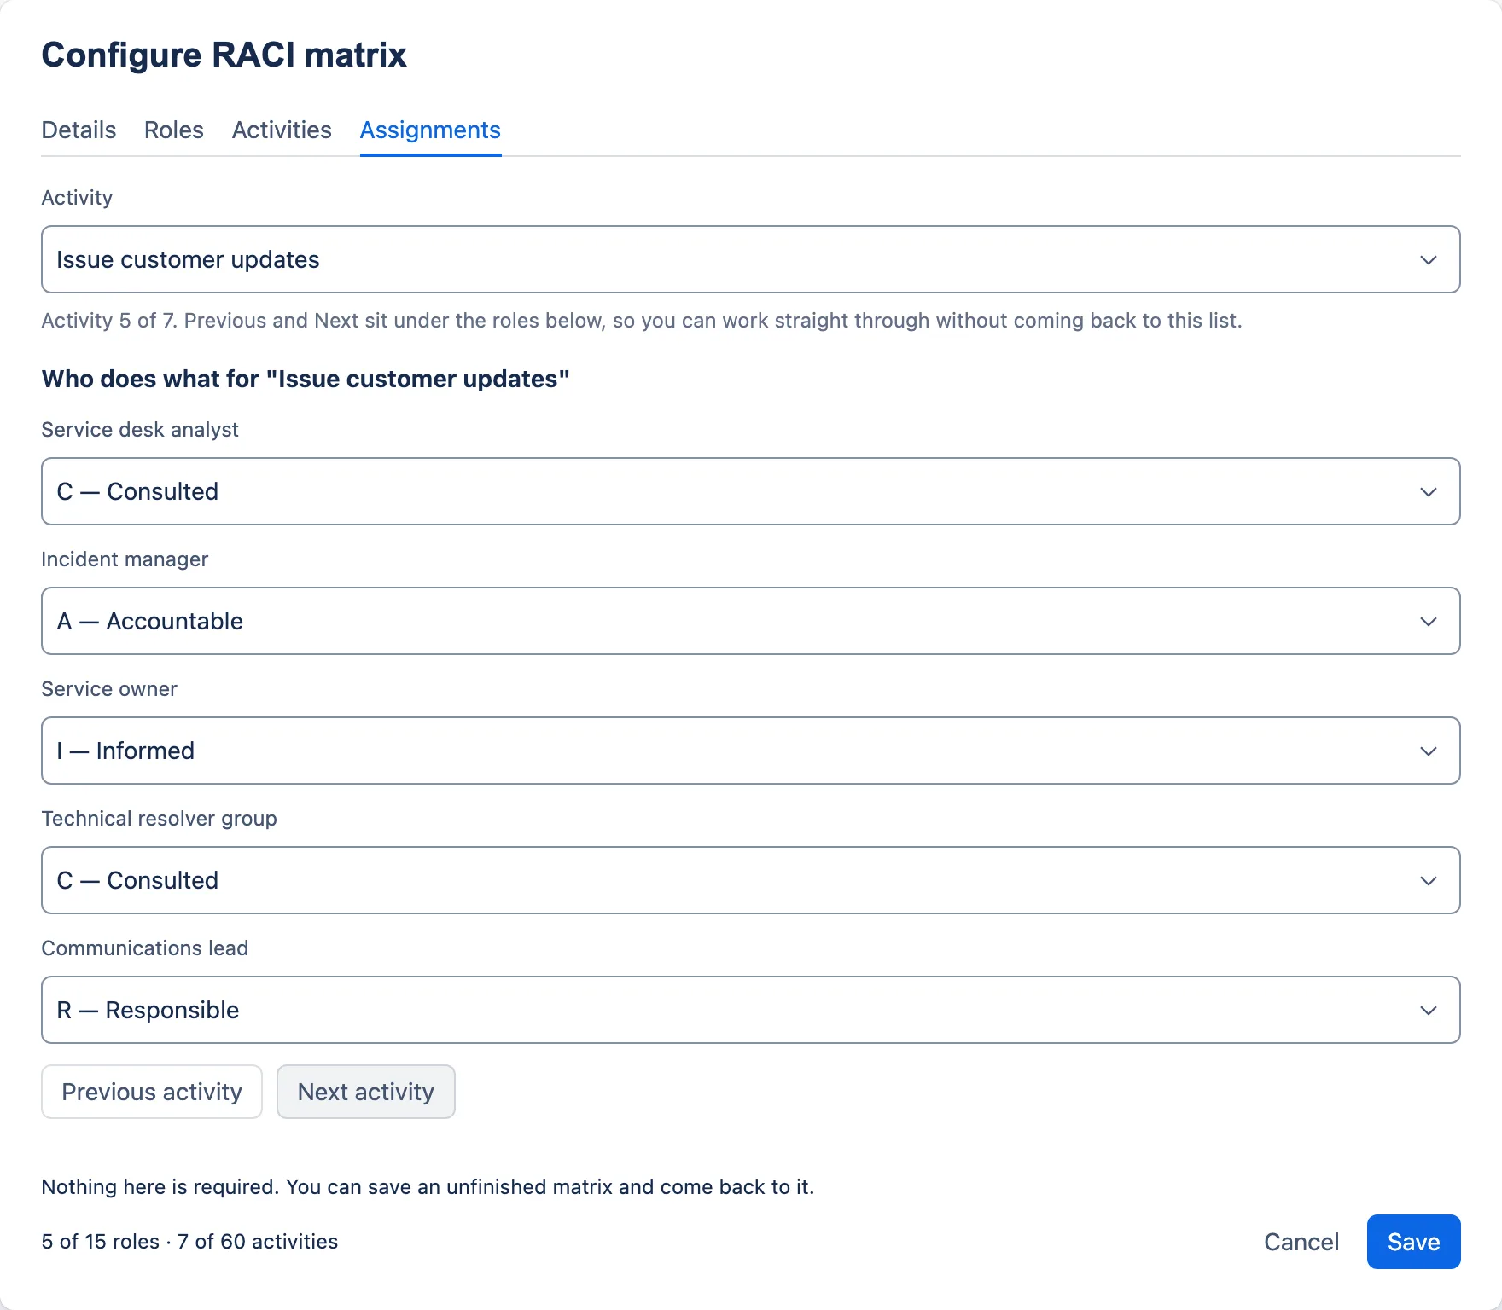The height and width of the screenshot is (1310, 1502).
Task: Click the 'Configure RACI matrix' heading
Action: (224, 55)
